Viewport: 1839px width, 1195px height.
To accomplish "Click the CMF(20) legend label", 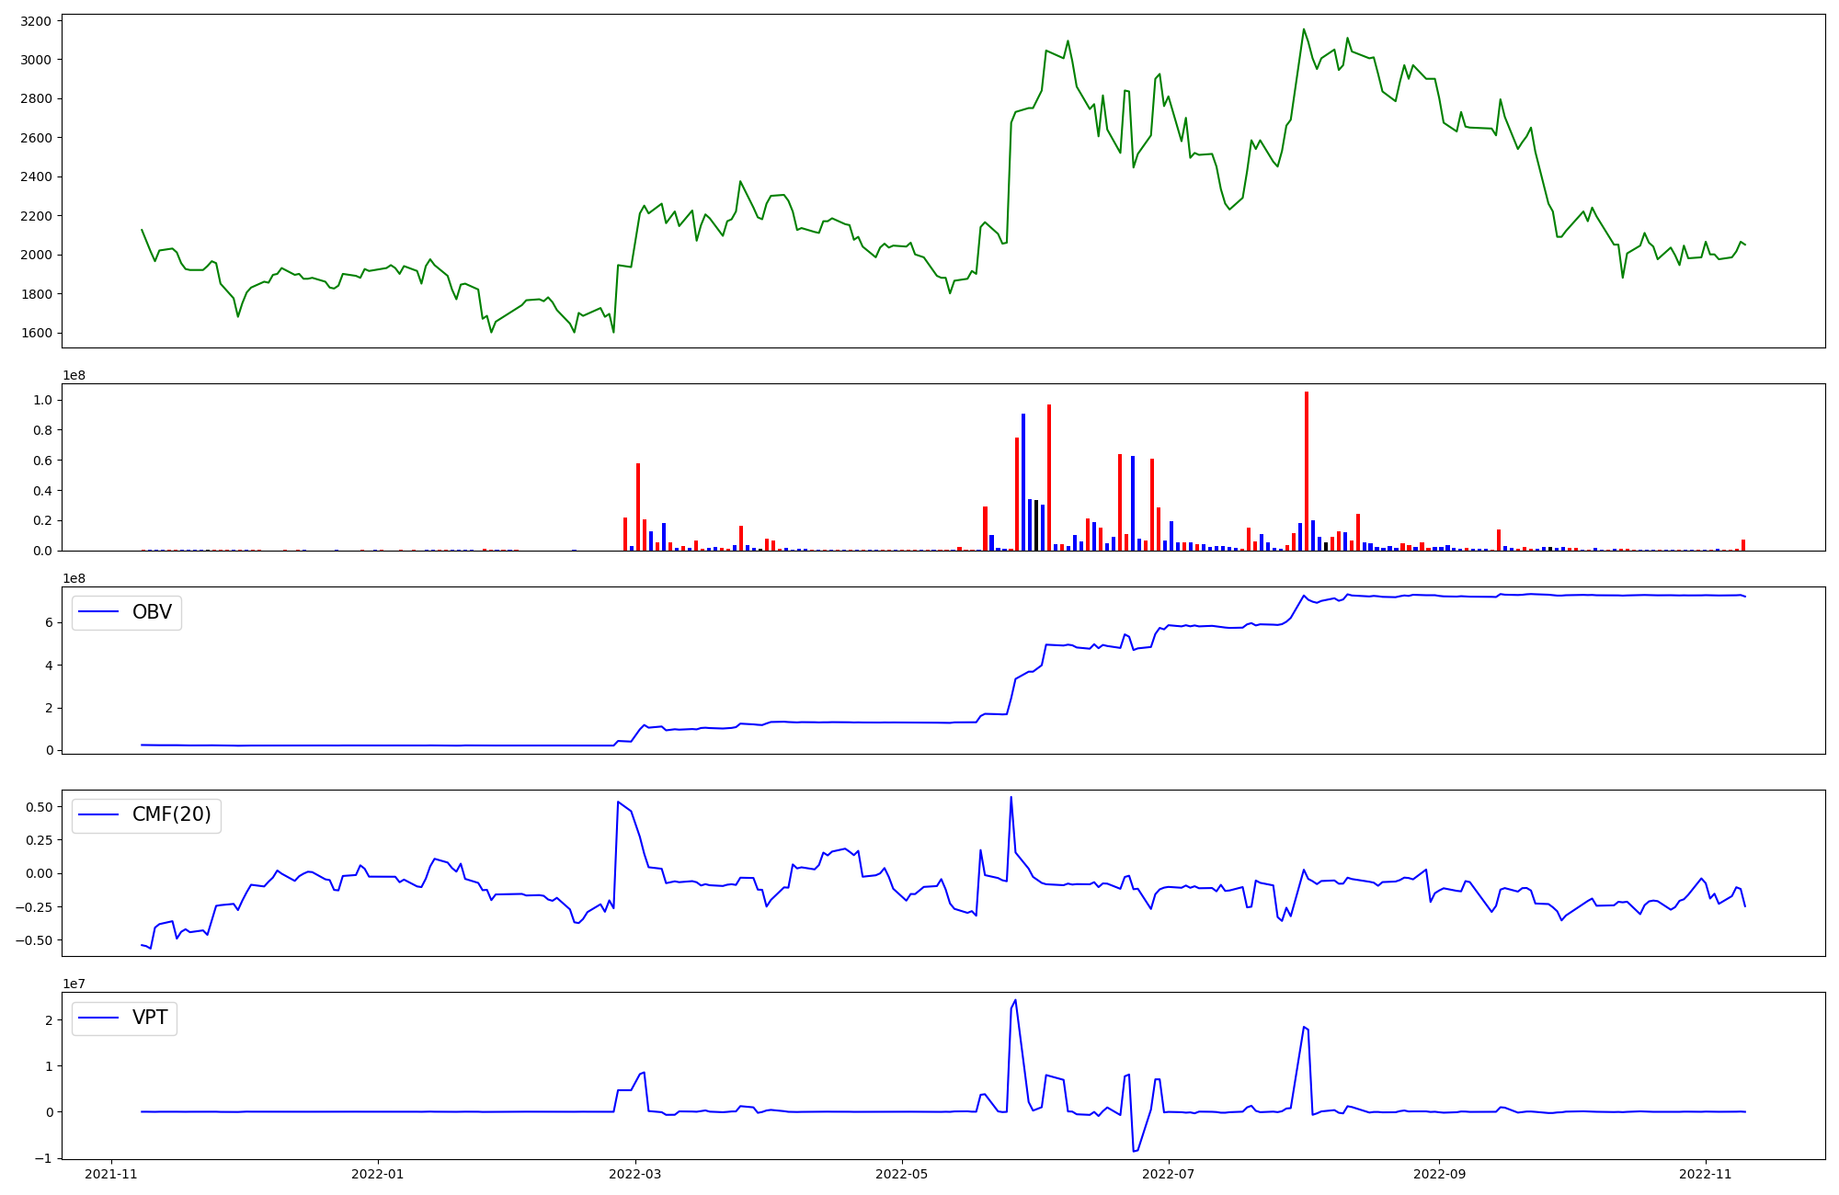I will coord(171,814).
